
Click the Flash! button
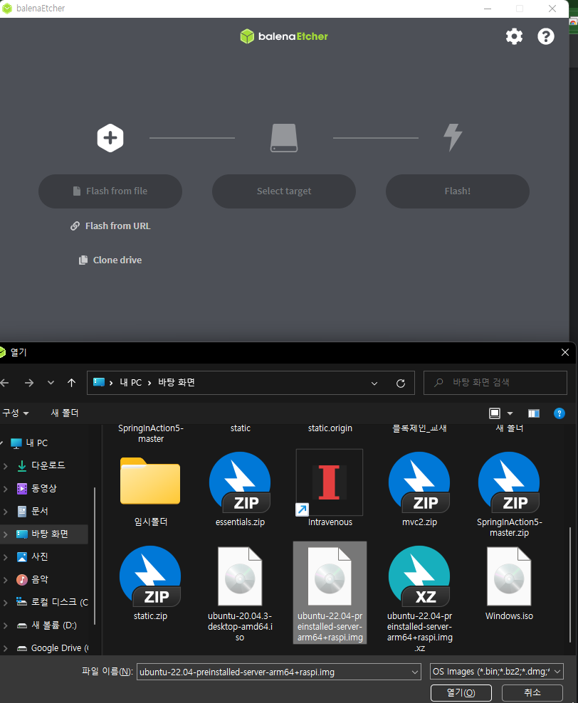click(458, 191)
